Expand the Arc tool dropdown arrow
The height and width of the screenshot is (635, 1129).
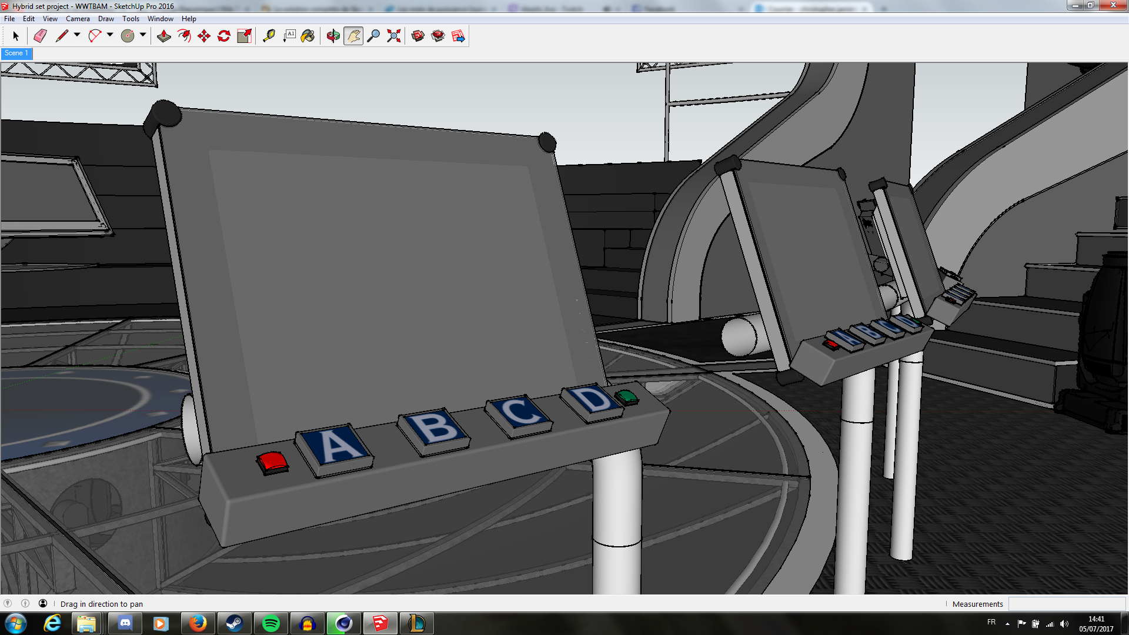point(110,35)
